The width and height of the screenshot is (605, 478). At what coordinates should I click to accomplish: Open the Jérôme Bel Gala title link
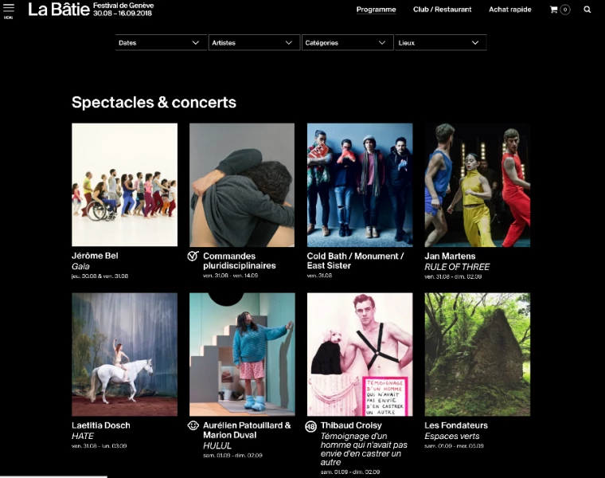(95, 261)
